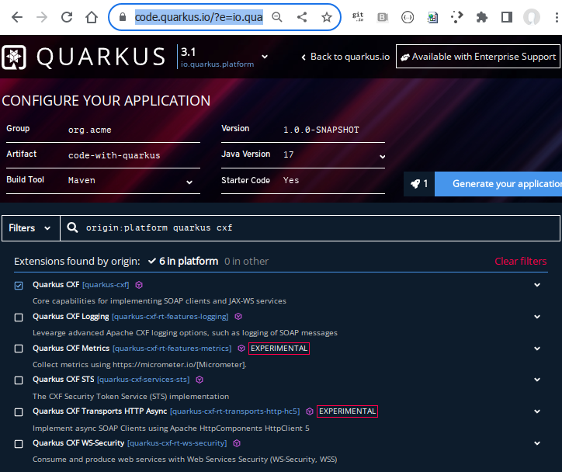
Task: Check the Quarkus CXF WS-Security checkbox
Action: [x=19, y=443]
